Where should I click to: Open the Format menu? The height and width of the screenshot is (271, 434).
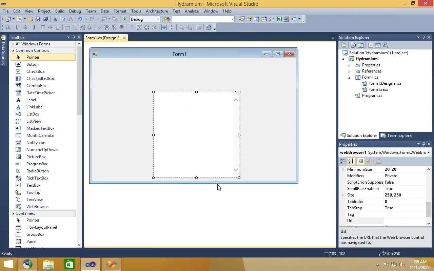(120, 11)
